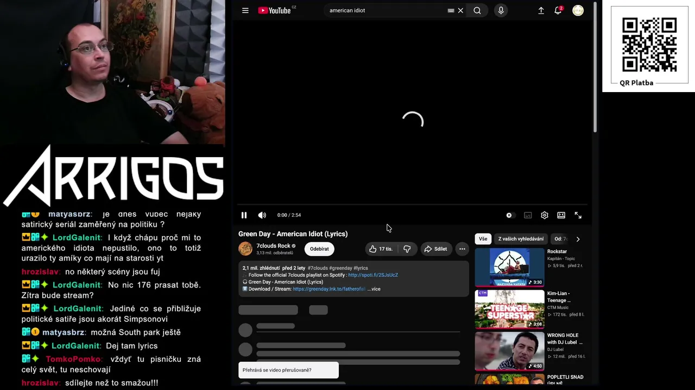This screenshot has height=390, width=695.
Task: Open the spoti.fi playlist link
Action: (x=373, y=275)
